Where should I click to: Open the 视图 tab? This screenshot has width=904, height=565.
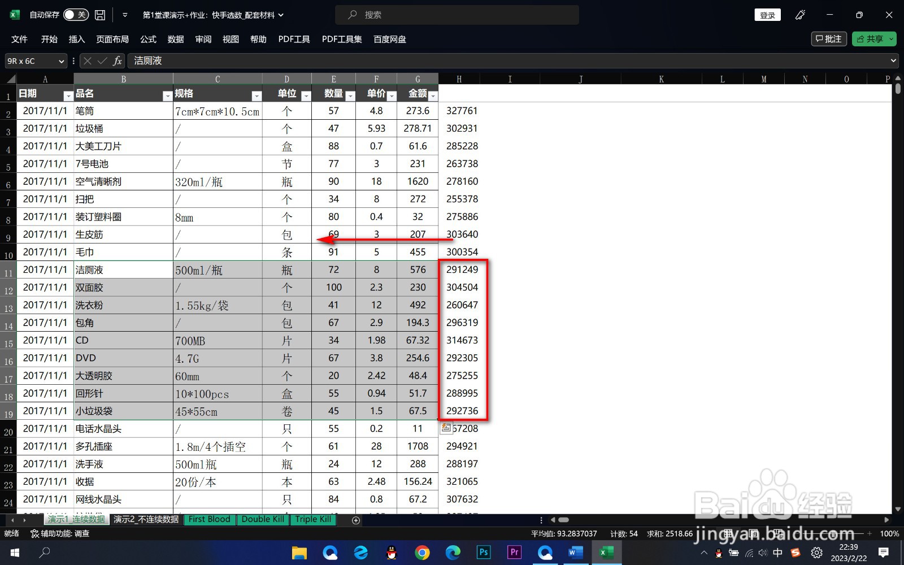click(x=231, y=39)
